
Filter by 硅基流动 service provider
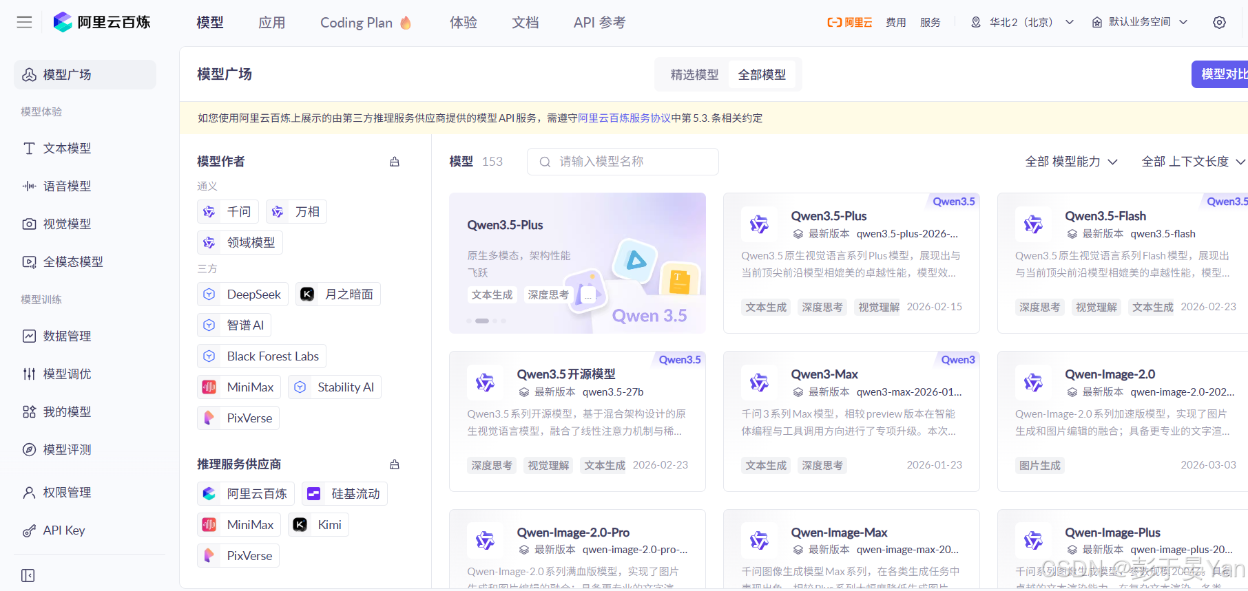coord(344,493)
